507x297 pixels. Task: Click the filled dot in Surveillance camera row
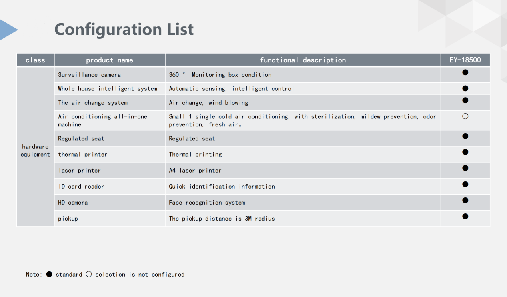(x=465, y=72)
